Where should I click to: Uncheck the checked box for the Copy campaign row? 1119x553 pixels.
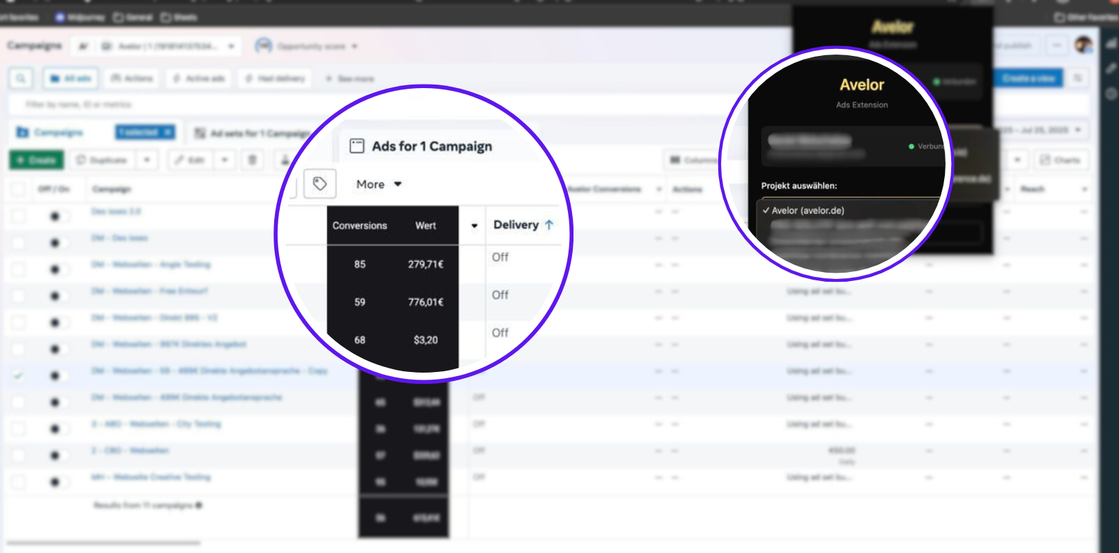[19, 375]
